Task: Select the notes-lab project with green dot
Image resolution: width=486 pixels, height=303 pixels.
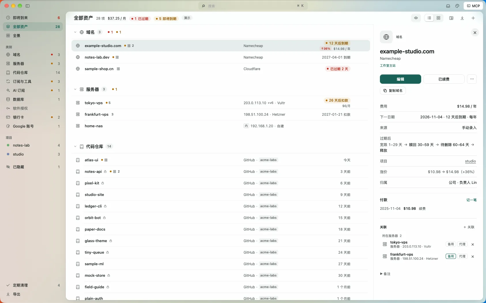Action: [x=33, y=145]
